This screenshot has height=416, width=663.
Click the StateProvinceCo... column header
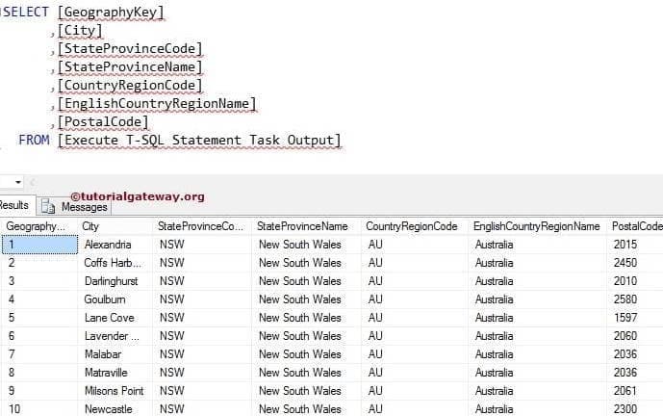[202, 226]
